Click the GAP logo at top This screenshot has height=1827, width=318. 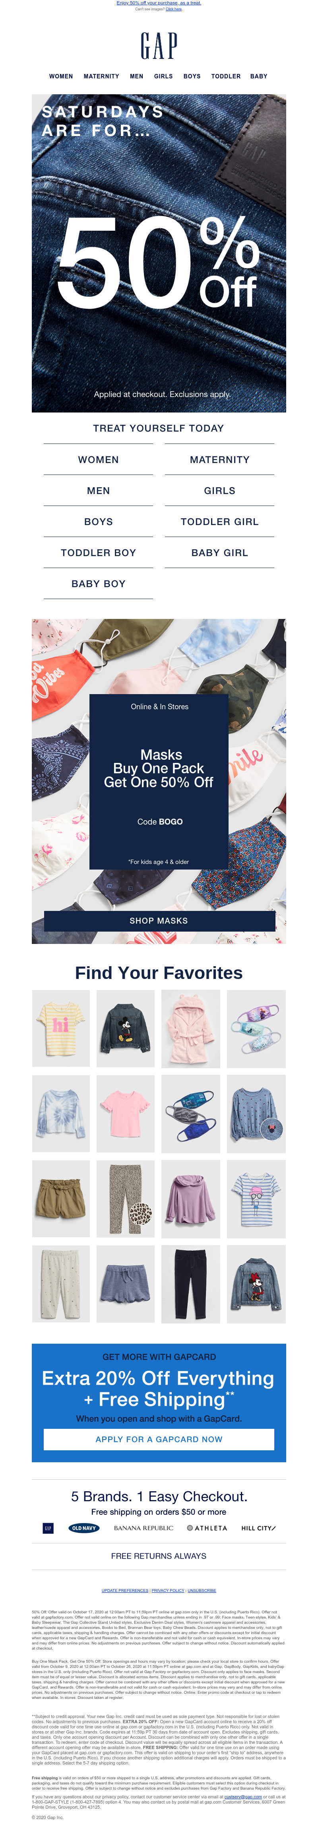pos(159,46)
